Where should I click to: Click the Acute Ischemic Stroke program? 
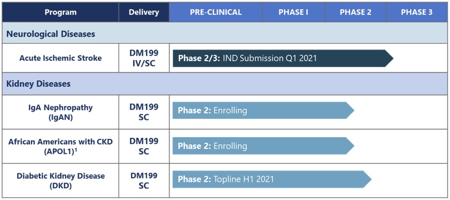[61, 58]
